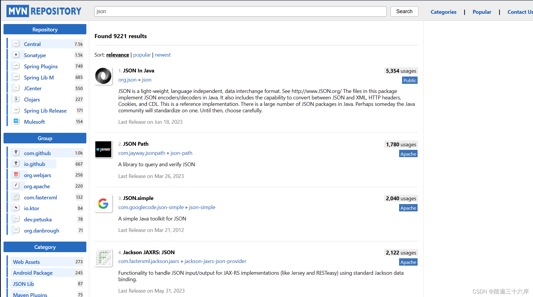The height and width of the screenshot is (297, 533).
Task: Focus the search input containing json
Action: 240,11
